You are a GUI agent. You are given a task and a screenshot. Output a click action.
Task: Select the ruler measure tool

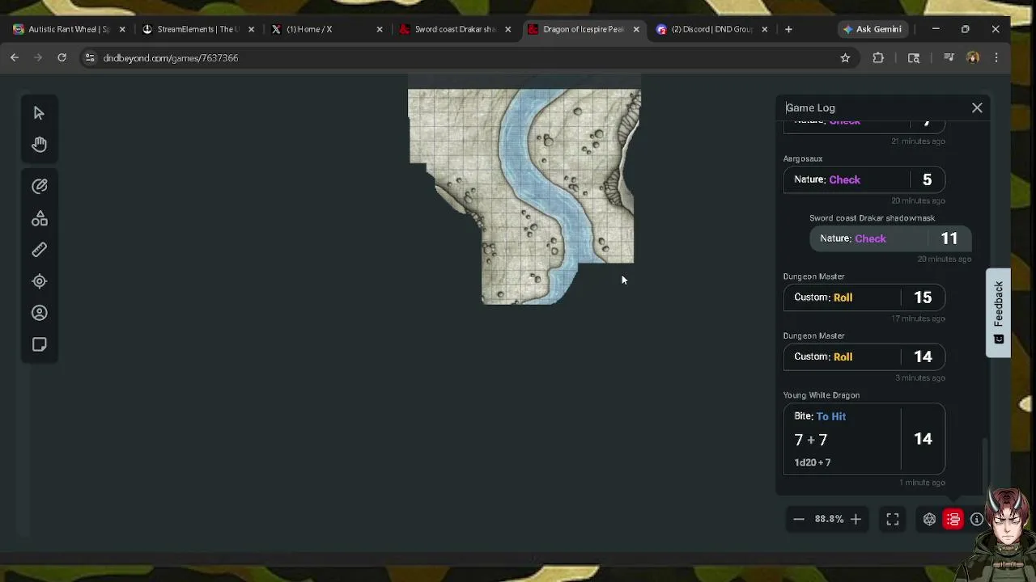pos(39,250)
